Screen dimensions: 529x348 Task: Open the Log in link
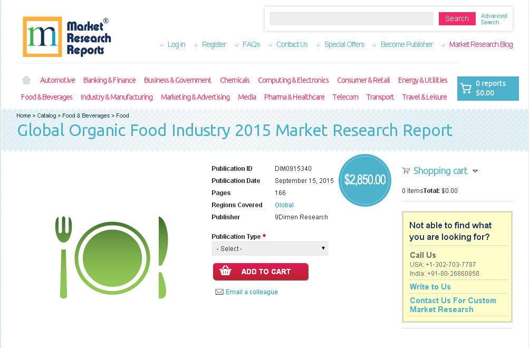click(177, 44)
